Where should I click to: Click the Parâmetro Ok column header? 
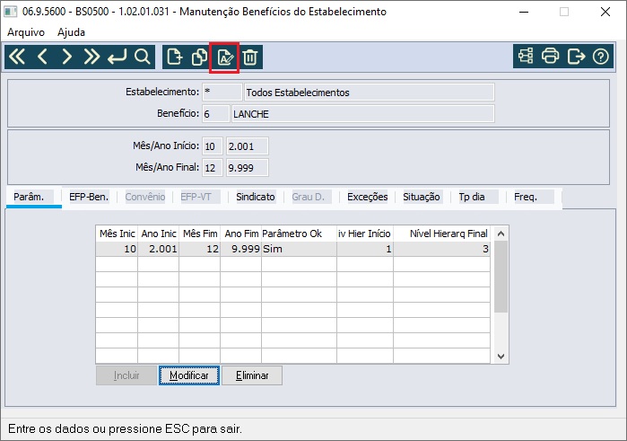[299, 234]
